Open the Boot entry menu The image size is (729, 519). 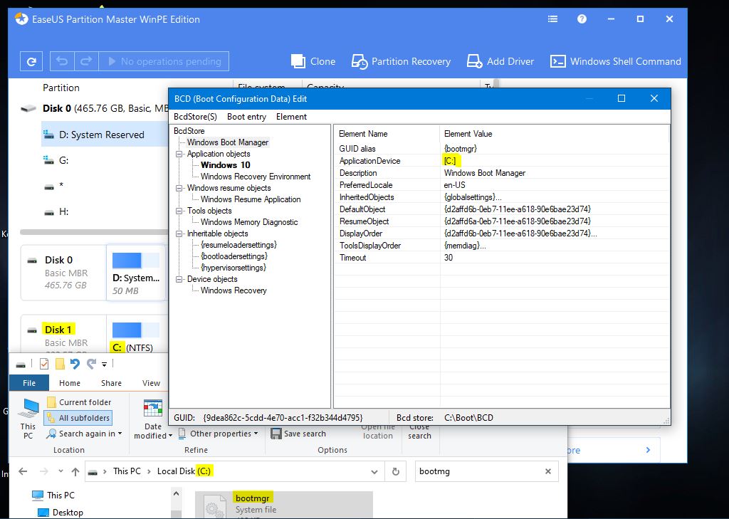click(x=246, y=117)
